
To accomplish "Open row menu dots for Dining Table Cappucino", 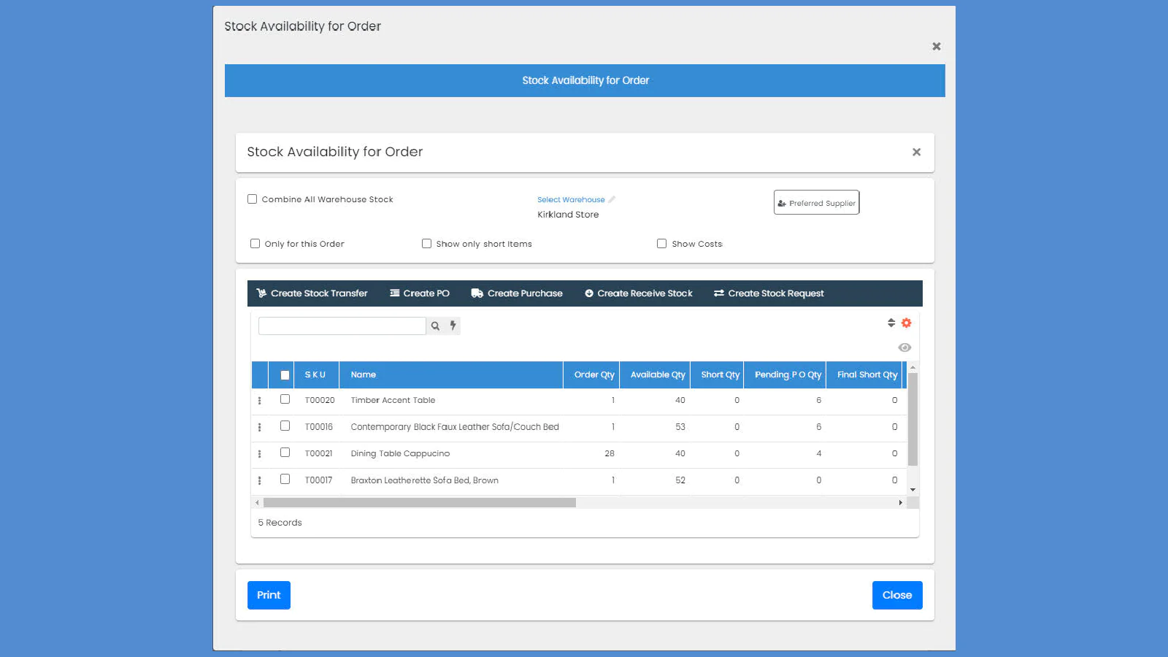I will pos(260,454).
